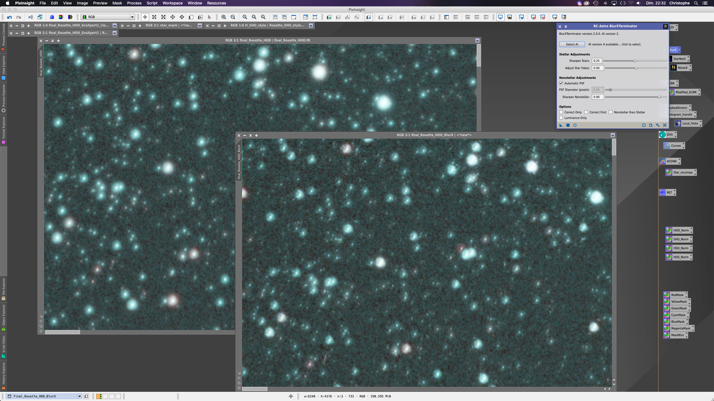Open the Process menu
Viewport: 714px width, 401px height.
[x=134, y=3]
